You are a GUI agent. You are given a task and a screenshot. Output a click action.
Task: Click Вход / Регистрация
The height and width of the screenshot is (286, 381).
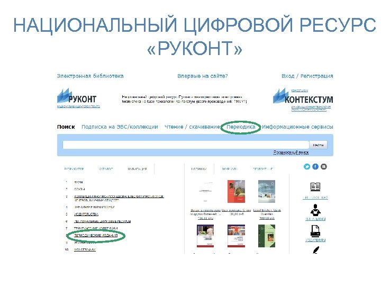point(307,76)
